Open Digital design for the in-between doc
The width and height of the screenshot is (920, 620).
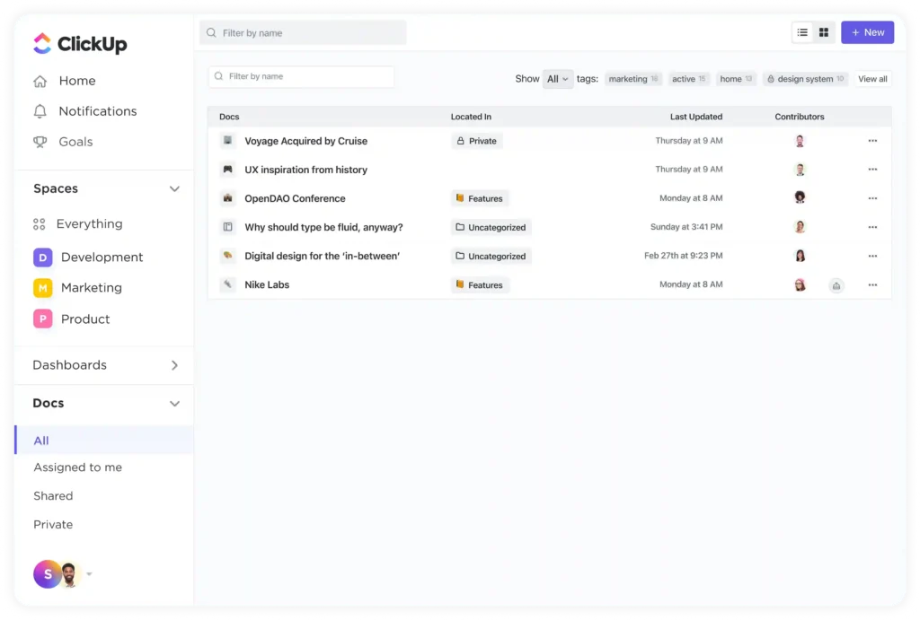click(x=323, y=256)
